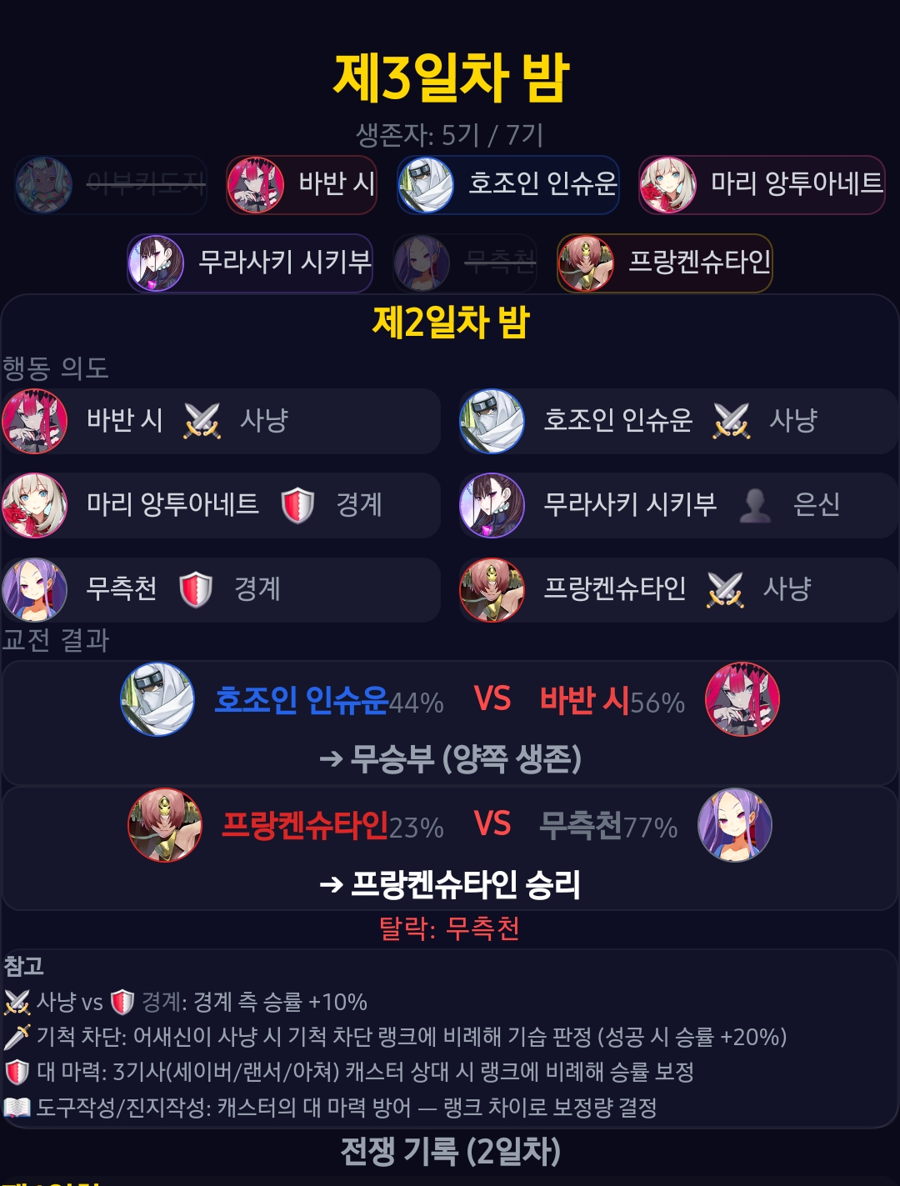Click the book icon in the 도구작성 note

click(x=17, y=1108)
